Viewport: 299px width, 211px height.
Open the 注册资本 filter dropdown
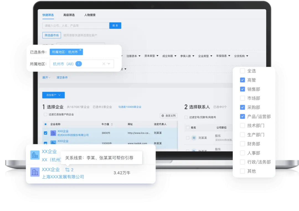point(133,56)
